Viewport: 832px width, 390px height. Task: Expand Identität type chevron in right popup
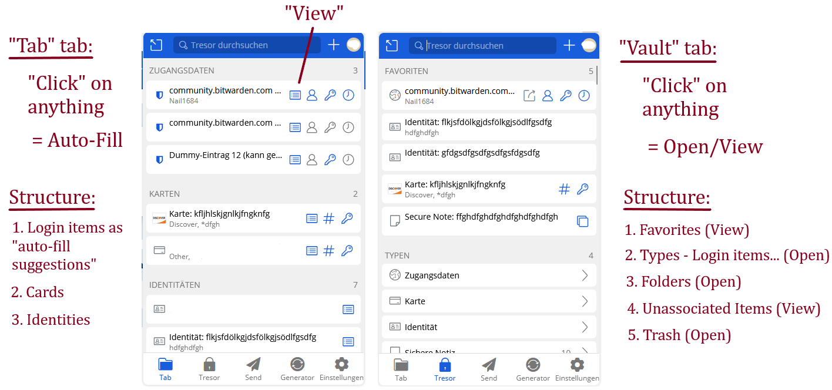pyautogui.click(x=585, y=327)
